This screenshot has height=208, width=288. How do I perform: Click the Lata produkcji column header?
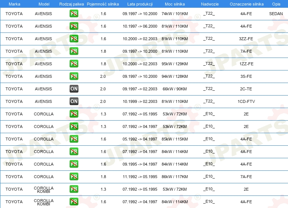pos(140,4)
